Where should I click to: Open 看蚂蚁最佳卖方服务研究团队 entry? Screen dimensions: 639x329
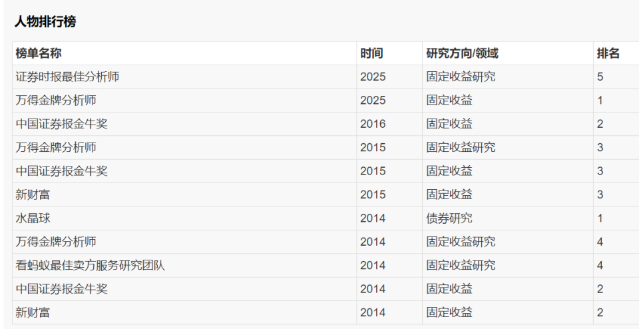tap(91, 265)
